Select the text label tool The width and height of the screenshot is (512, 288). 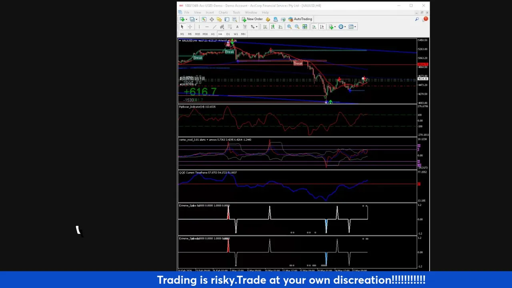(245, 27)
